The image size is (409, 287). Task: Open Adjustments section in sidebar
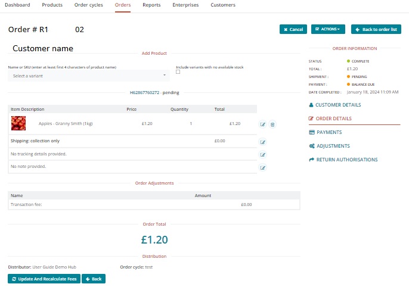click(x=333, y=146)
